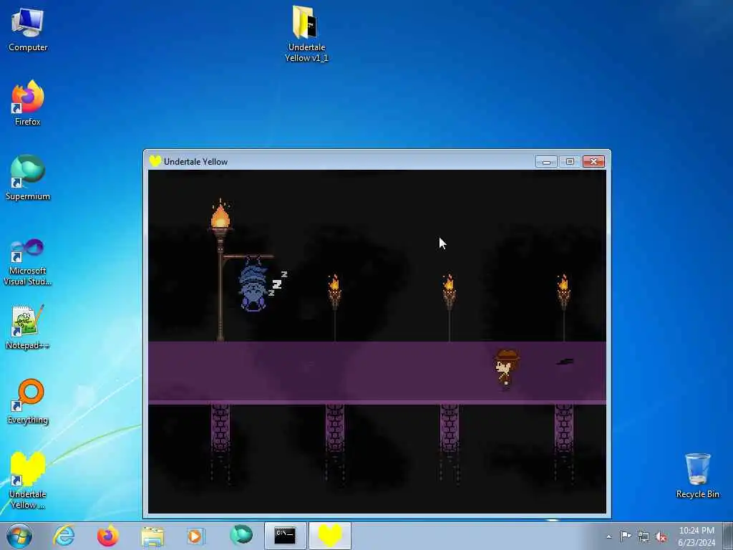Viewport: 733px width, 550px height.
Task: Launch Firefox from the taskbar
Action: tap(107, 536)
